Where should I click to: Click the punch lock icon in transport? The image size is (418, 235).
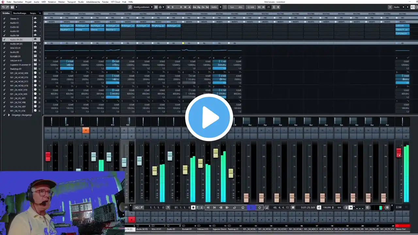(x=193, y=207)
